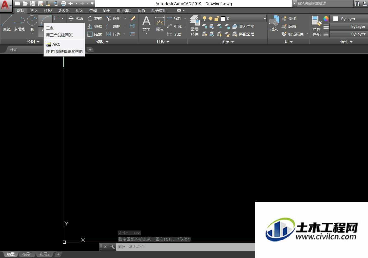This screenshot has height=258, width=368.
Task: Open the layer name dropdown list
Action: [x=264, y=18]
